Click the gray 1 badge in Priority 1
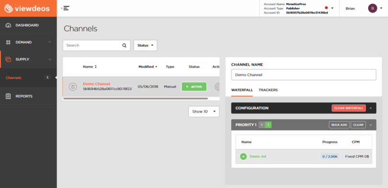The image size is (388, 188). pos(262,125)
